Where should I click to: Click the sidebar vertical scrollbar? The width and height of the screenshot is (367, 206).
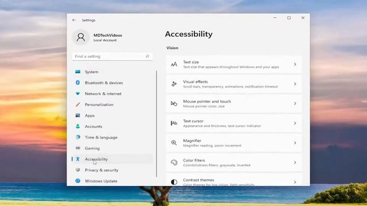[x=157, y=124]
